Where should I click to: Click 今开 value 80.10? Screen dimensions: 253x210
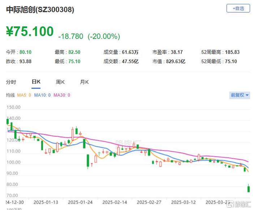tap(26, 52)
